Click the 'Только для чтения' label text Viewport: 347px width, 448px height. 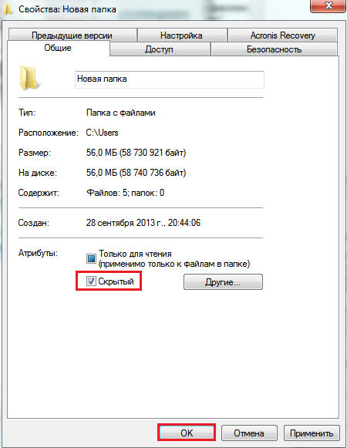pos(135,254)
